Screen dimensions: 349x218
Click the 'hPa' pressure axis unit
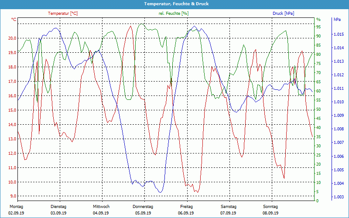coord(337,20)
